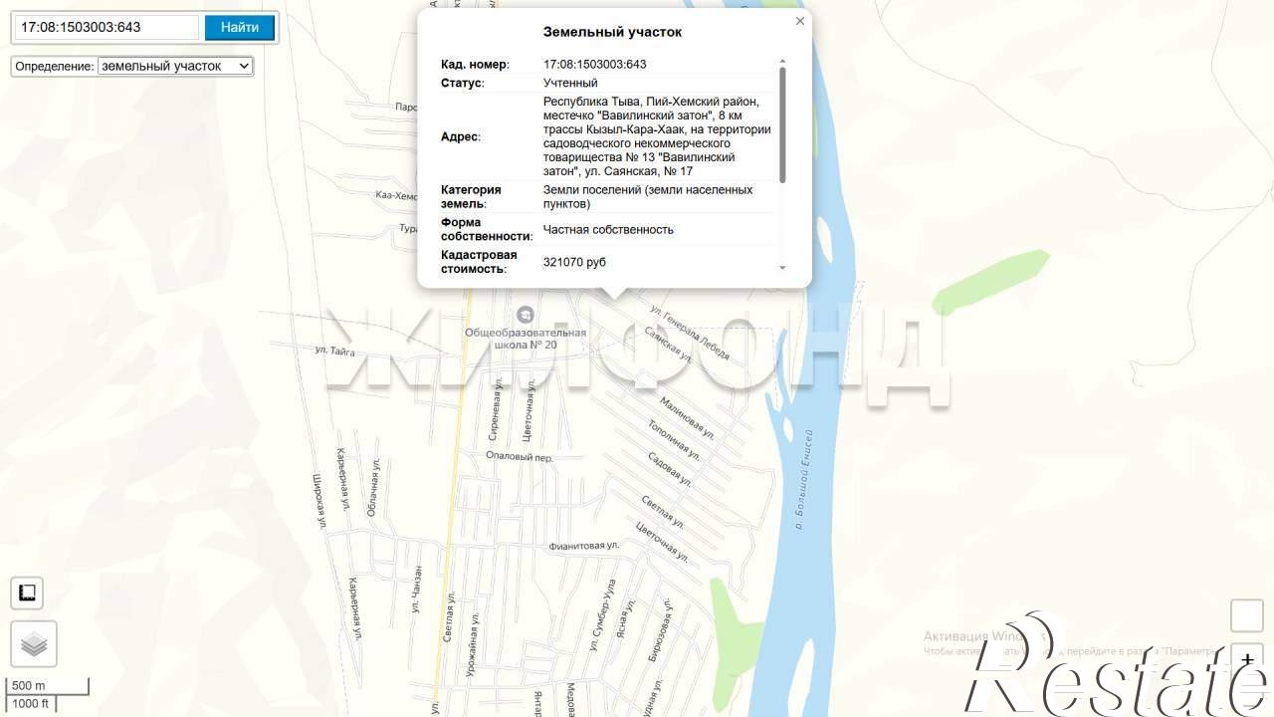Click the cadastral number value 17:08:1503003:643
1274x717 pixels.
tap(595, 64)
